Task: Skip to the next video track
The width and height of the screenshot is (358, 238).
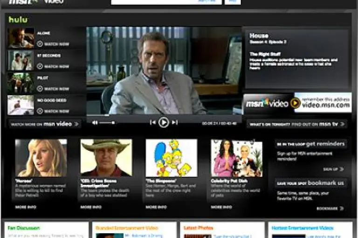Action: 174,122
